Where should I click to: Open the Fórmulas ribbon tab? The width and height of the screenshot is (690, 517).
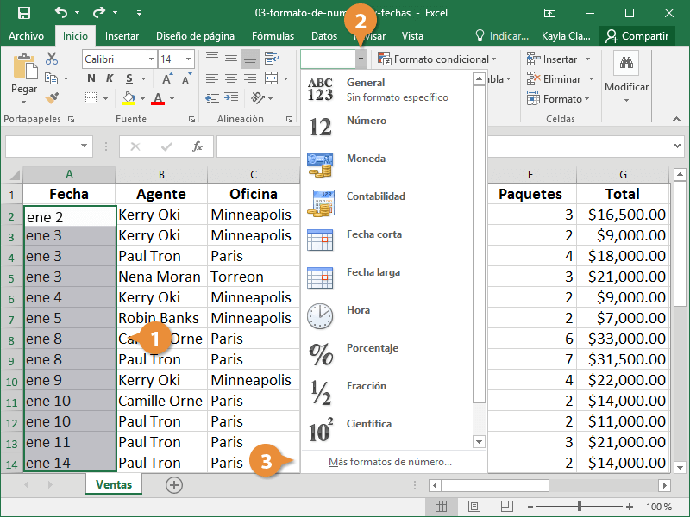click(273, 36)
